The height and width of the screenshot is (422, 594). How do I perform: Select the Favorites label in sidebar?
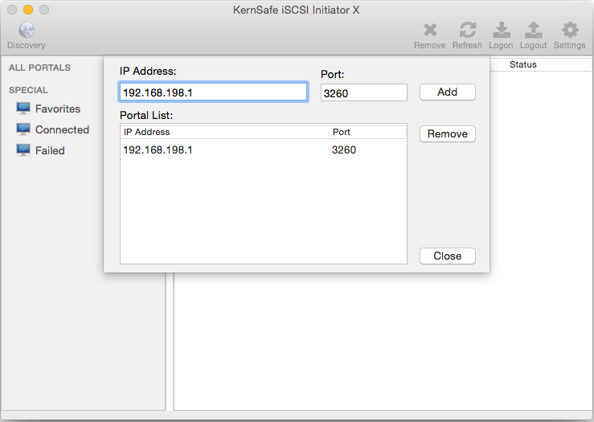pyautogui.click(x=58, y=109)
